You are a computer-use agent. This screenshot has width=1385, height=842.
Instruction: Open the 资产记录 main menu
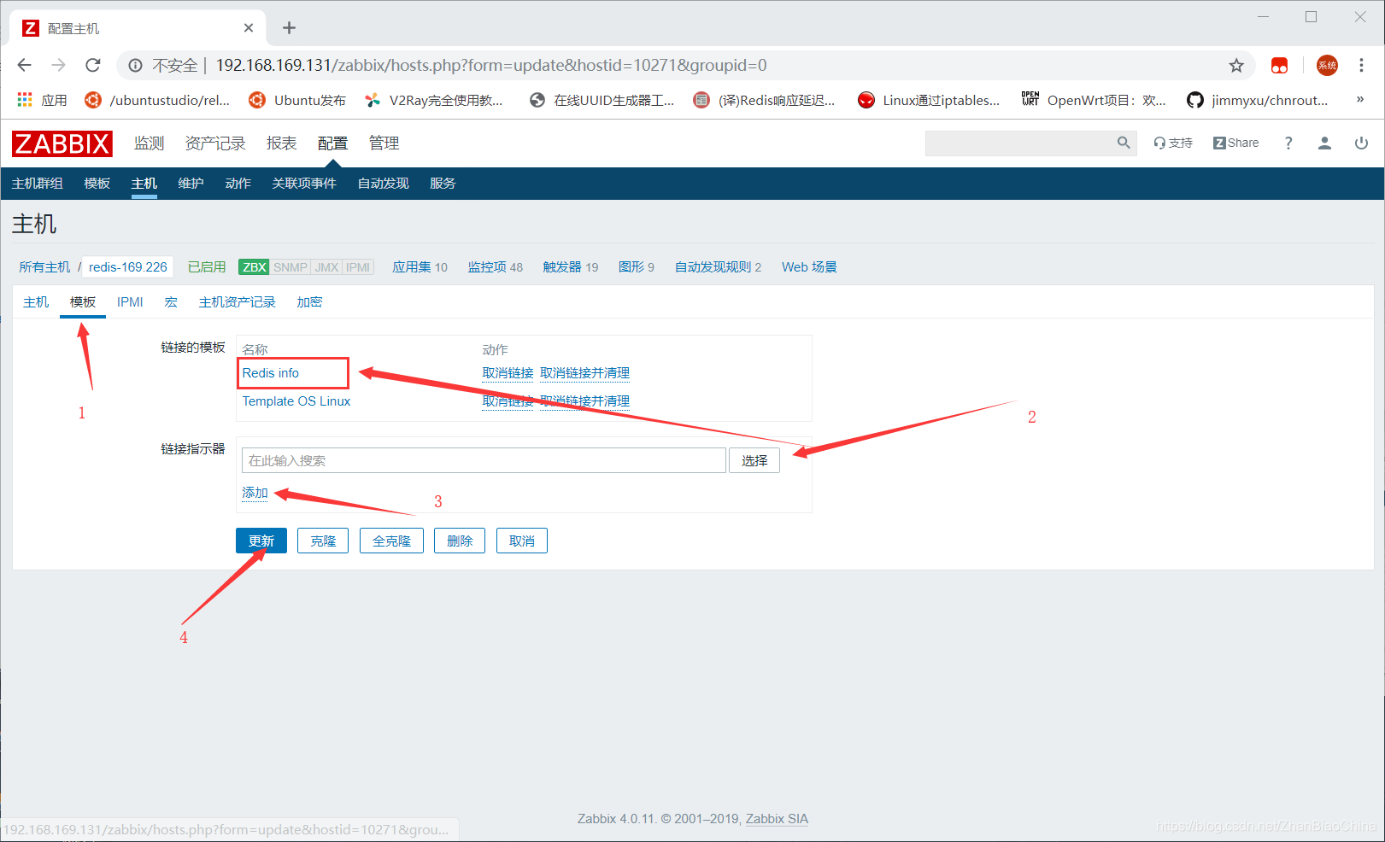click(215, 143)
